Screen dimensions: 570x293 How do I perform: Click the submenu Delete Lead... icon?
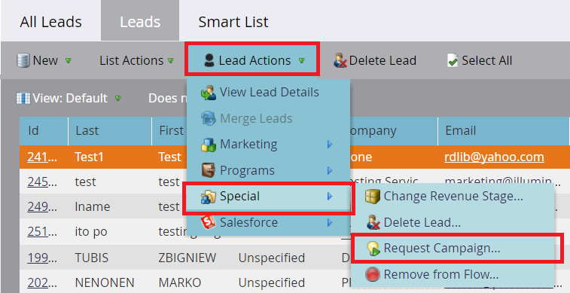tap(373, 222)
